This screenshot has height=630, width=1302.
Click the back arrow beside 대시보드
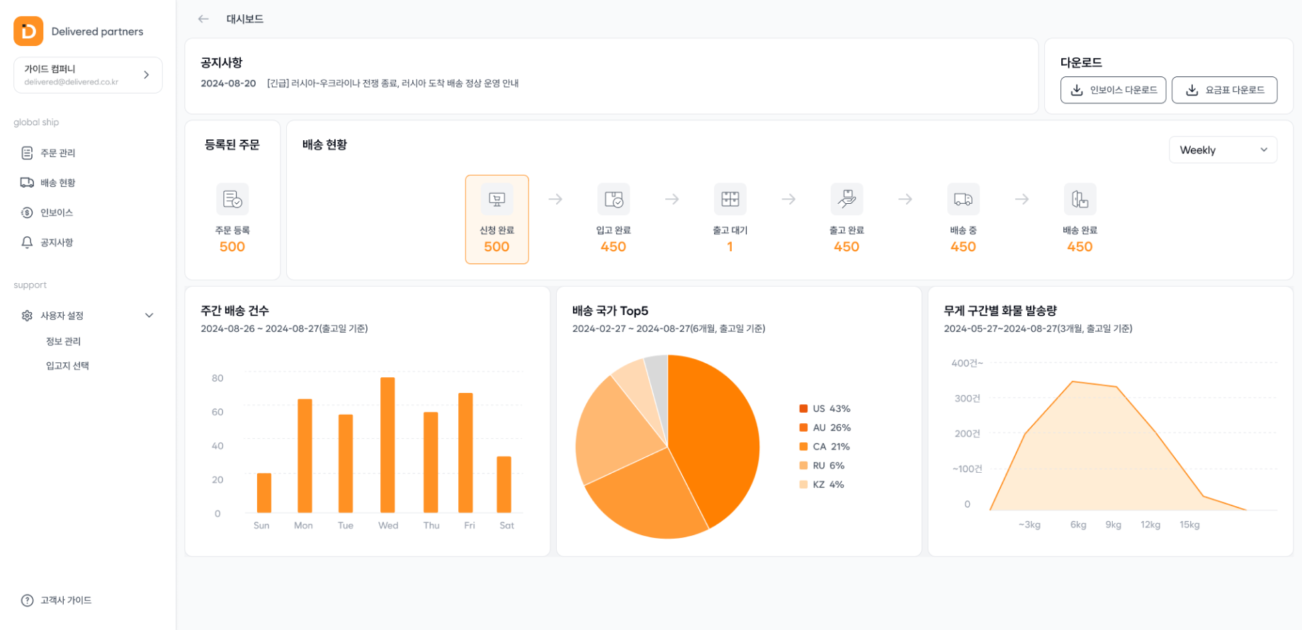(203, 19)
